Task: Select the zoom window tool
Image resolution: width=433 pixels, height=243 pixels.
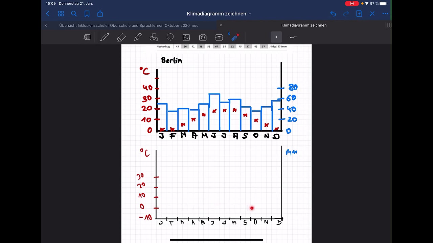Action: 87,37
